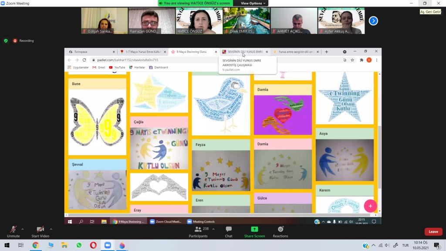The image size is (446, 251).
Task: Expand audio options caret beside Unmute
Action: 23,229
